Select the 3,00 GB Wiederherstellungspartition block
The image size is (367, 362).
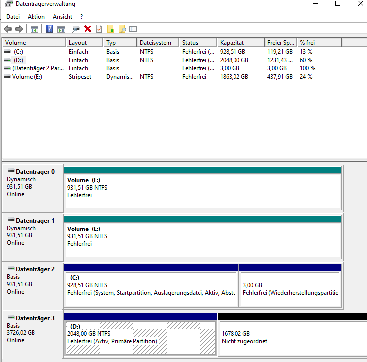[290, 286]
